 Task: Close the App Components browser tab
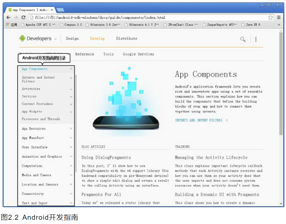52,10
